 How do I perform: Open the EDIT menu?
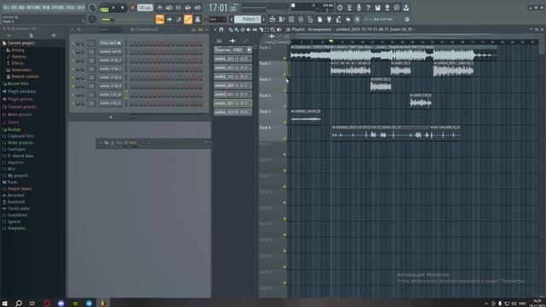tap(14, 8)
